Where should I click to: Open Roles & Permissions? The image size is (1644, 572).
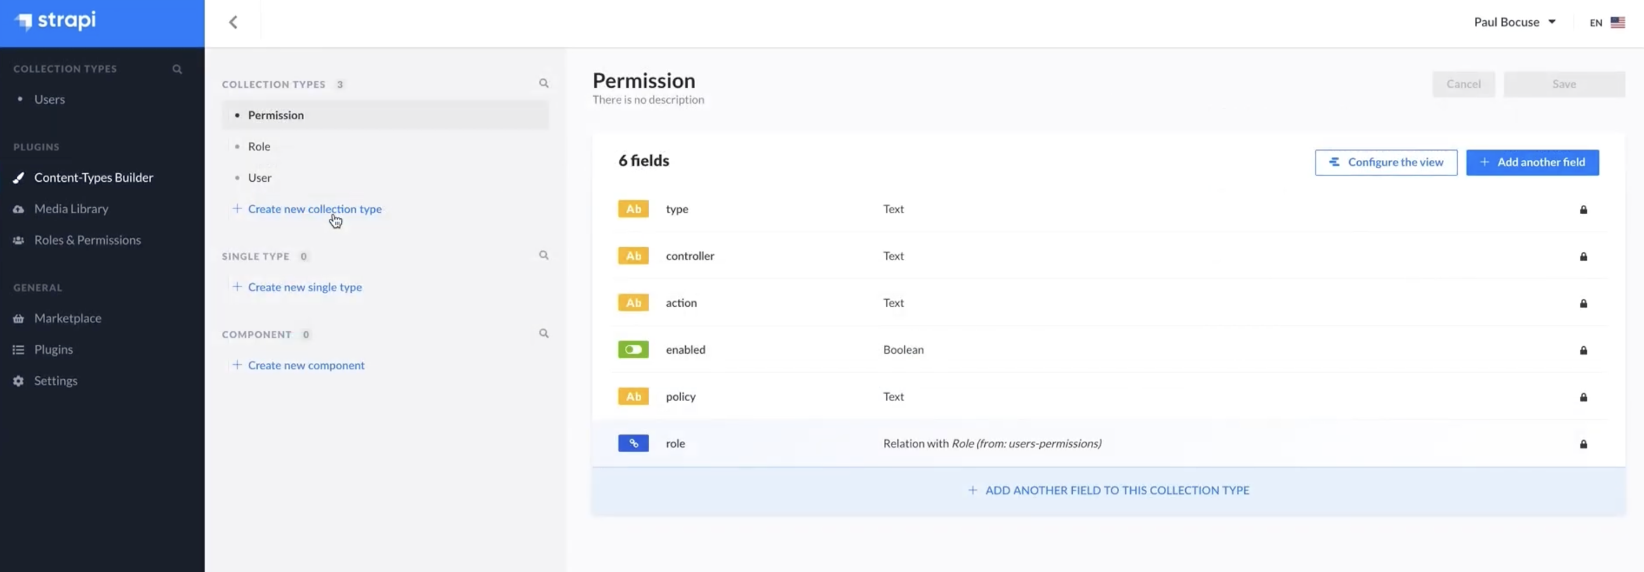click(x=87, y=240)
